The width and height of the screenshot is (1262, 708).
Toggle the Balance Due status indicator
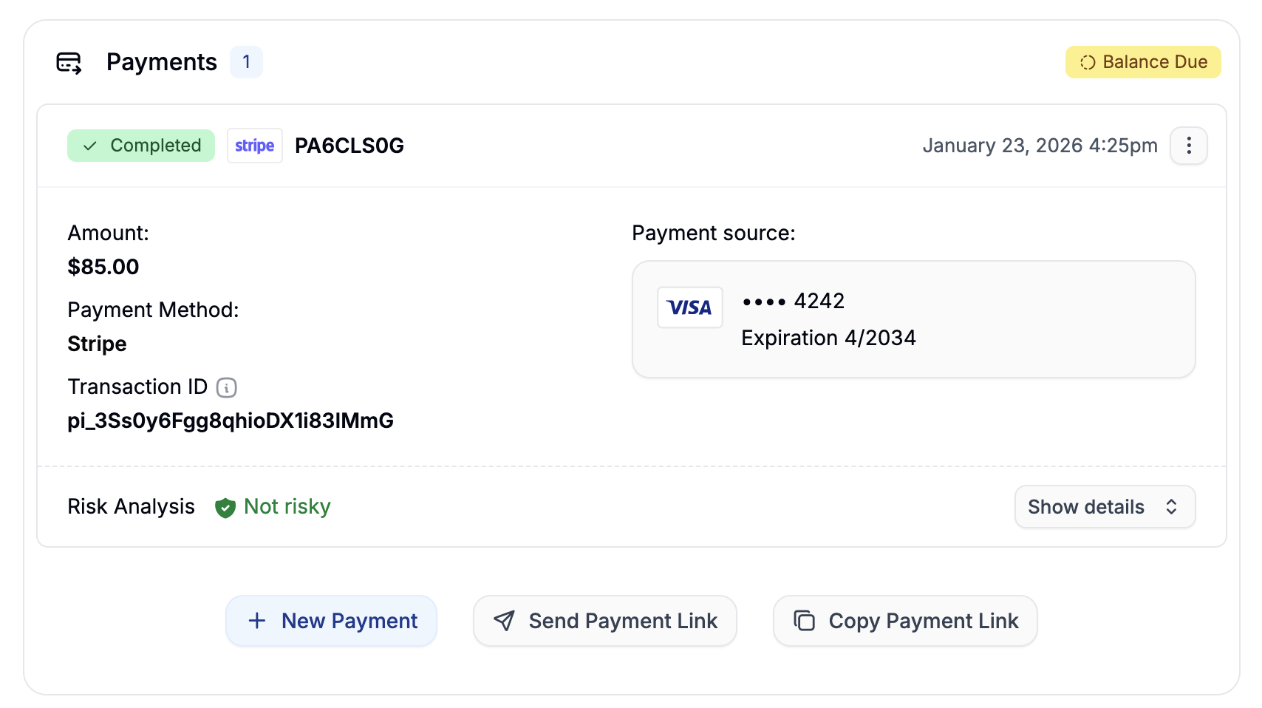pyautogui.click(x=1142, y=62)
